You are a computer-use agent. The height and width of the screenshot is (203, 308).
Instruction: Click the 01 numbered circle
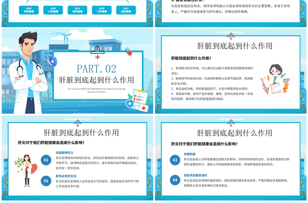[46, 160]
